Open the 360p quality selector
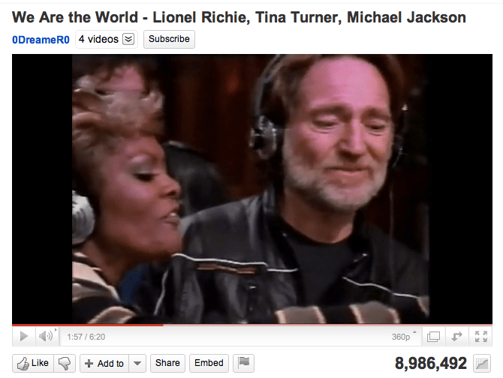This screenshot has width=503, height=378. point(404,336)
